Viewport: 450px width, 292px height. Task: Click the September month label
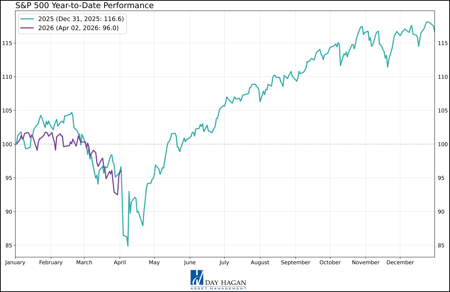pyautogui.click(x=295, y=262)
